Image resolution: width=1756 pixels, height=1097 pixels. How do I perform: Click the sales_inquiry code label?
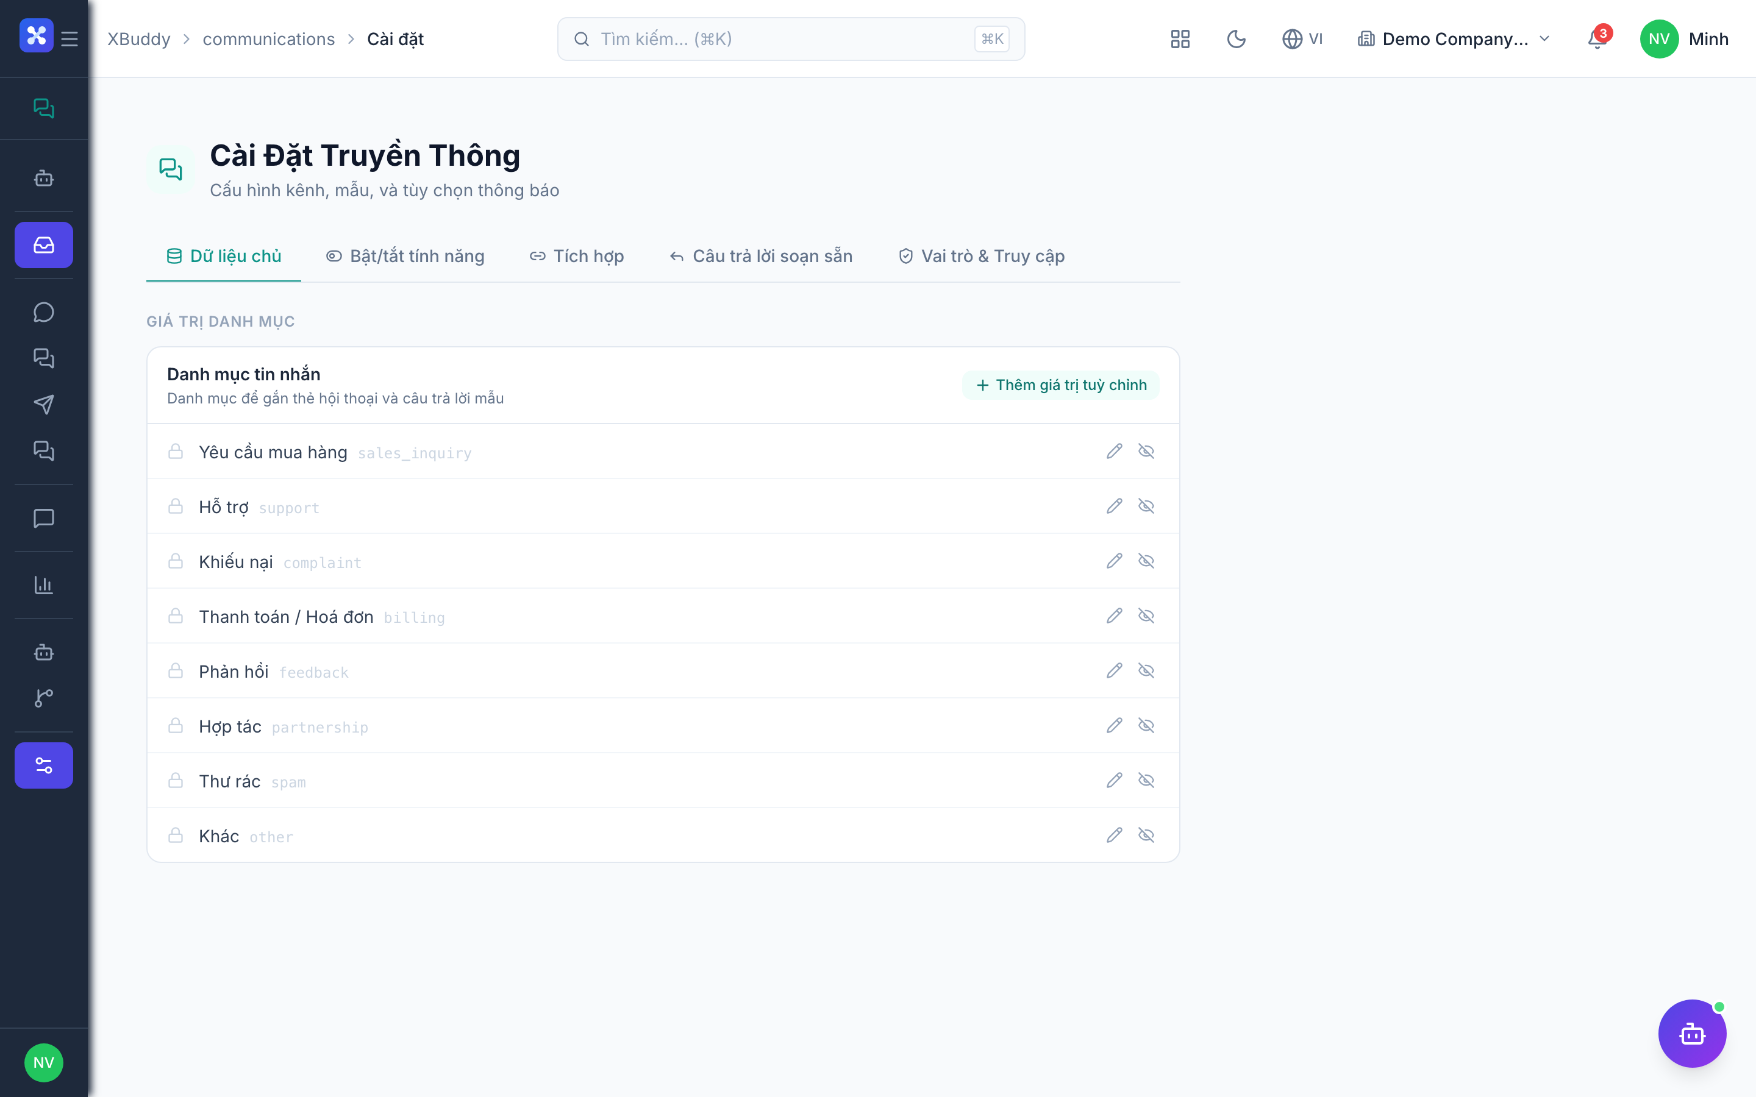pos(415,453)
